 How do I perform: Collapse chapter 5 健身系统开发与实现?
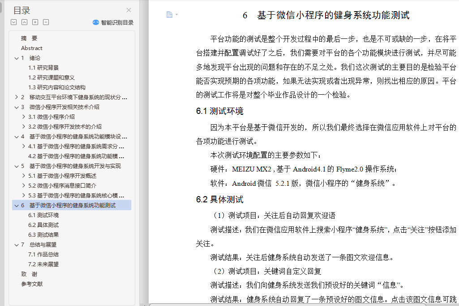[17, 166]
